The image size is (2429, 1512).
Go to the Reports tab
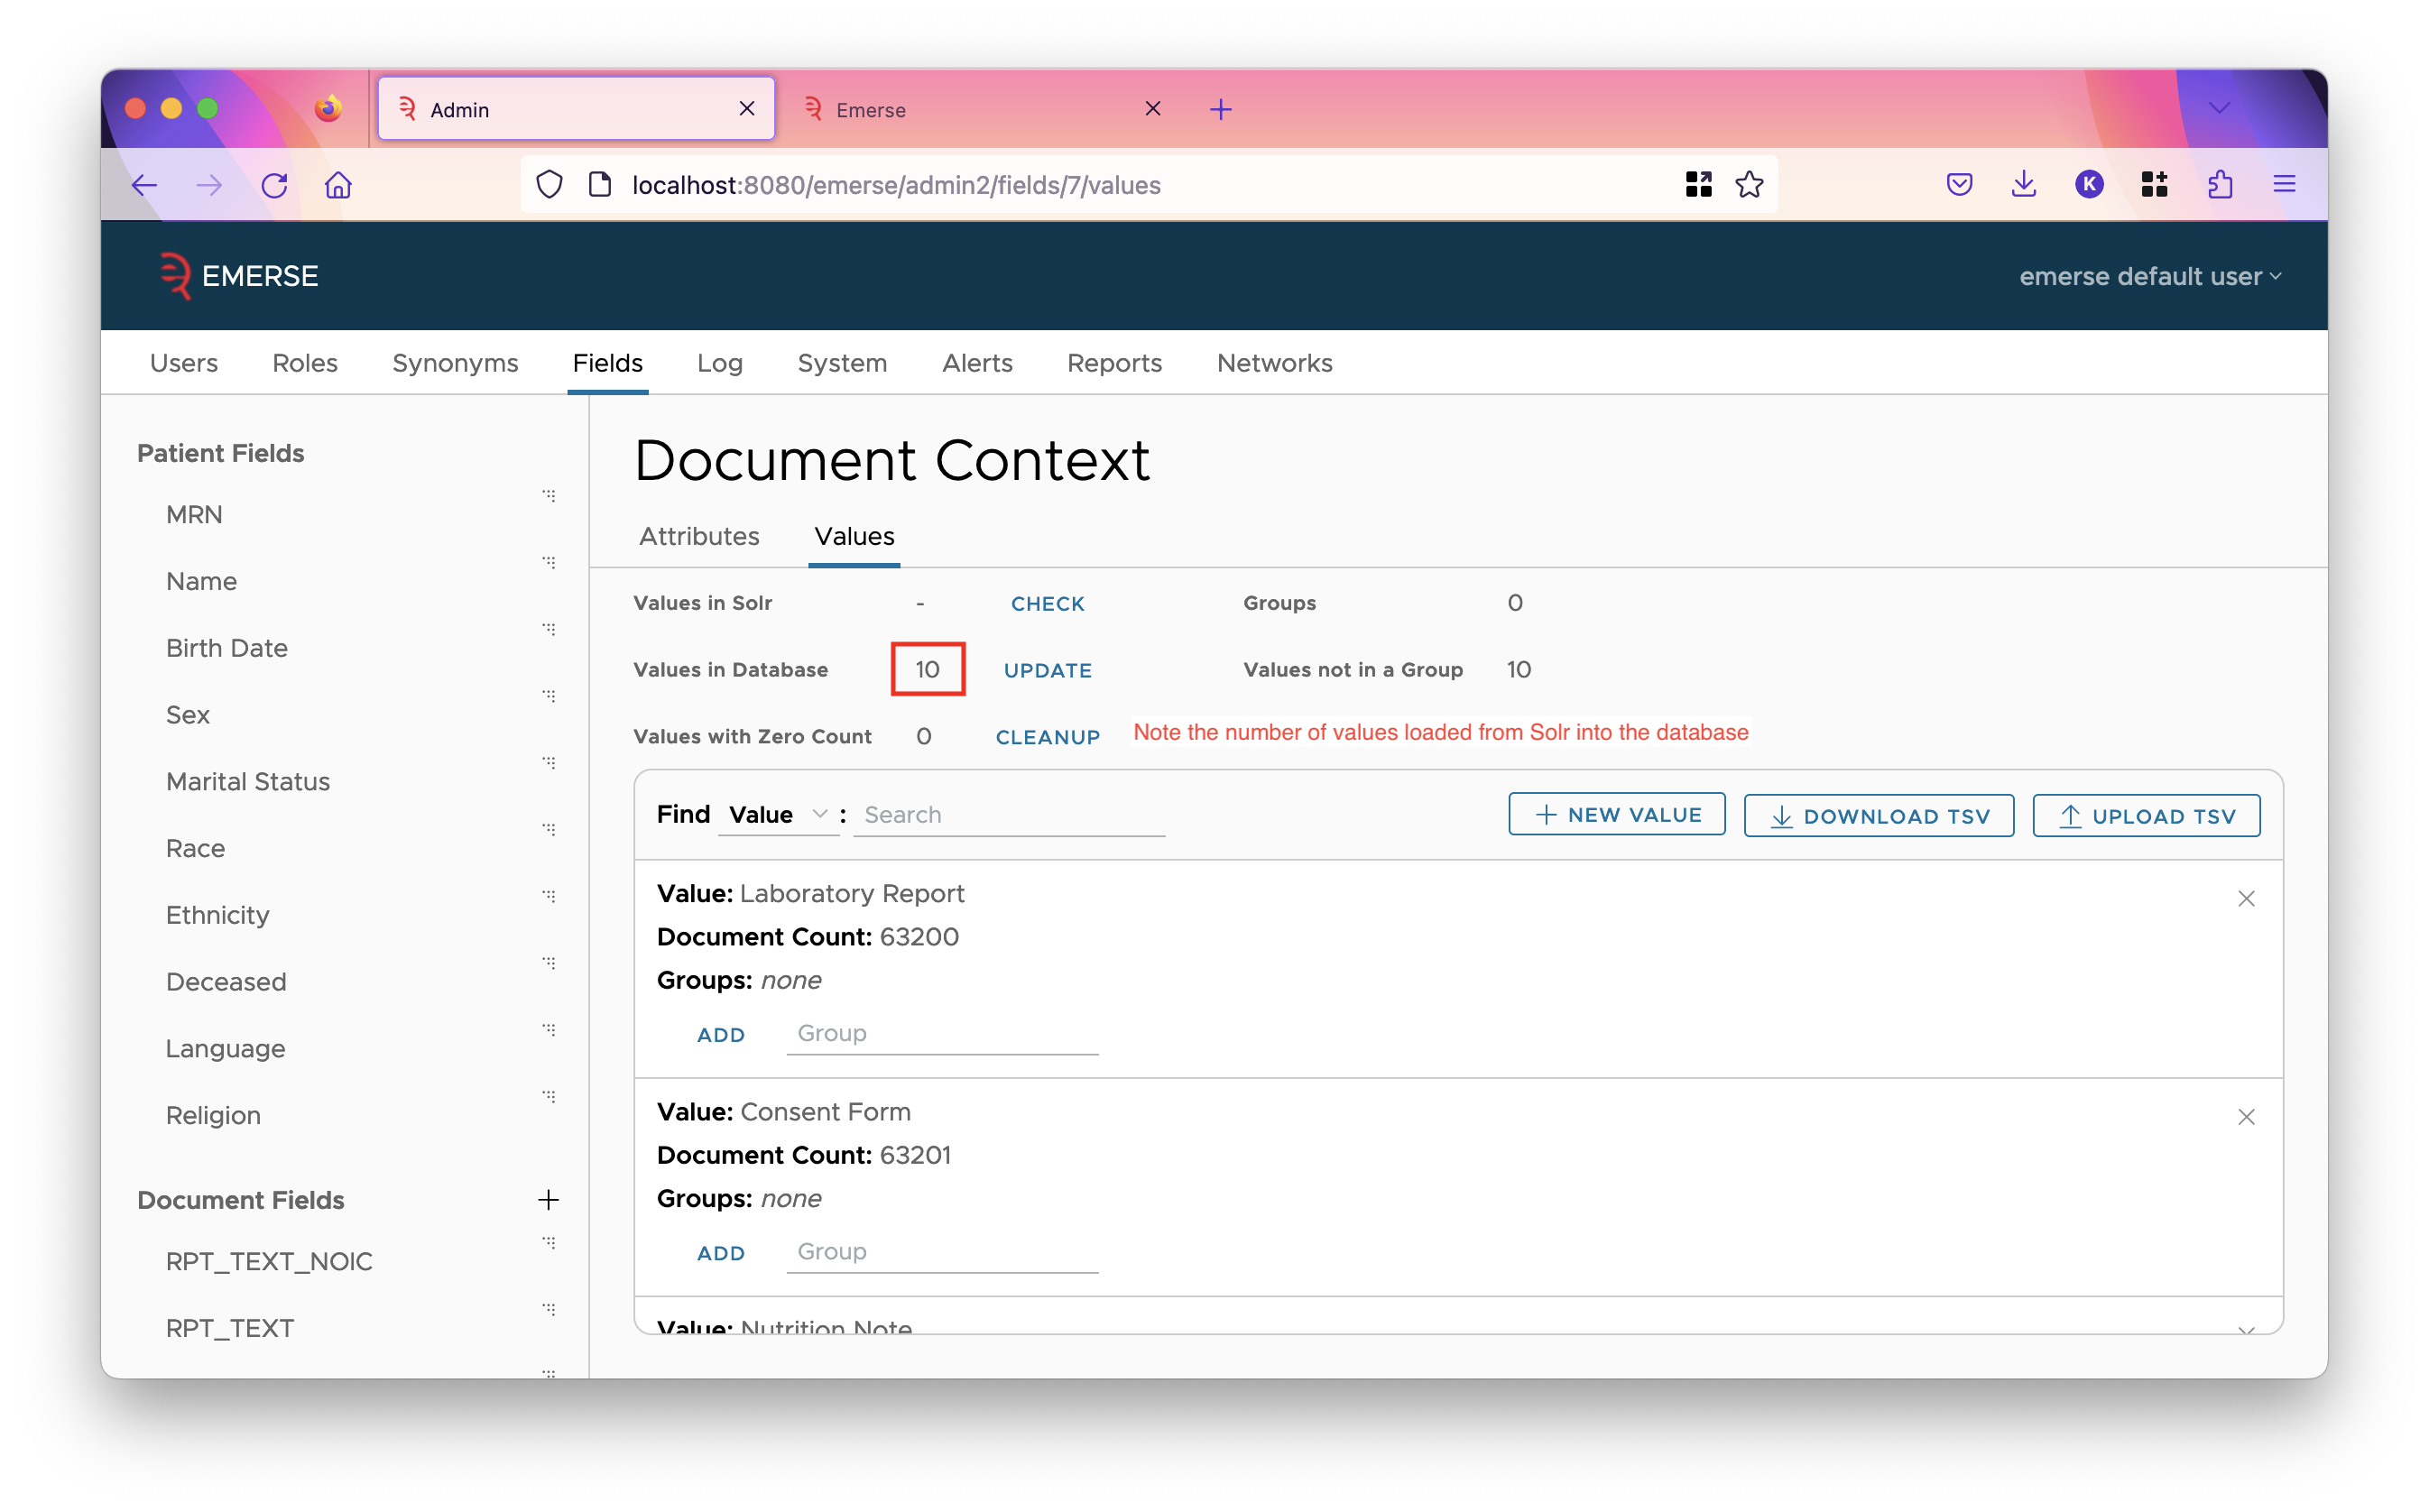pyautogui.click(x=1114, y=363)
